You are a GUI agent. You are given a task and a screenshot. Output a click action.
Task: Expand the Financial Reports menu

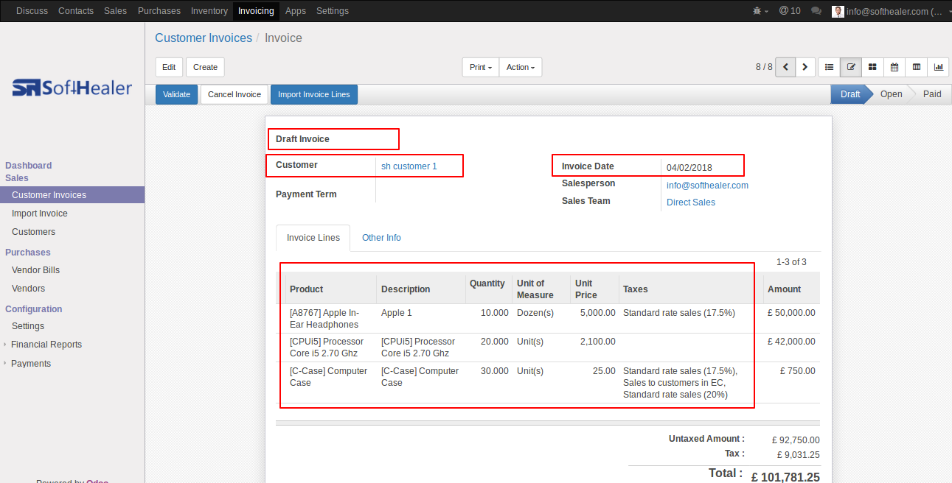pos(46,345)
